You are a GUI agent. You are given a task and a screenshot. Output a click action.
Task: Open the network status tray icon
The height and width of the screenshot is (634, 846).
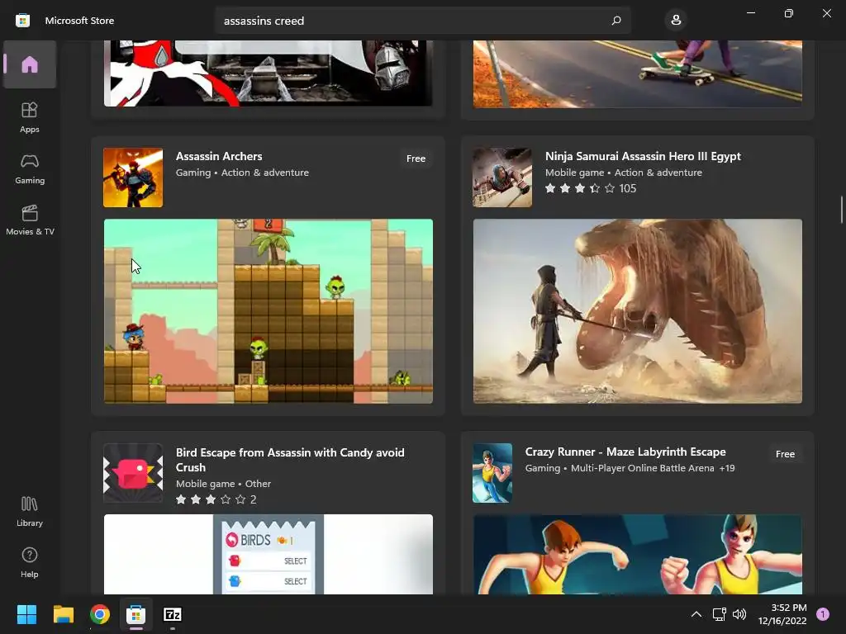coord(719,614)
